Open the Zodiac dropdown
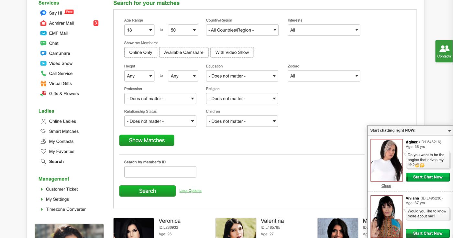453x238 pixels. (324, 76)
